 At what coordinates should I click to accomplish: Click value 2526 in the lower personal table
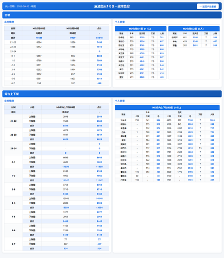169,128
